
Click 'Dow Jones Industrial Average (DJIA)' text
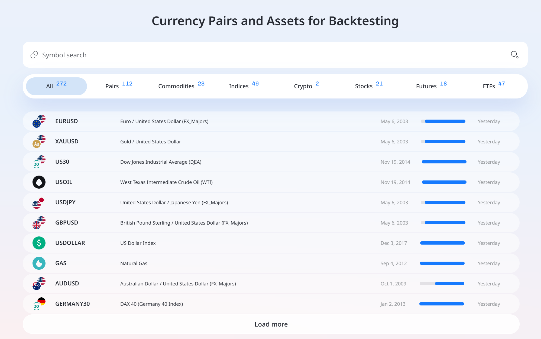click(161, 162)
